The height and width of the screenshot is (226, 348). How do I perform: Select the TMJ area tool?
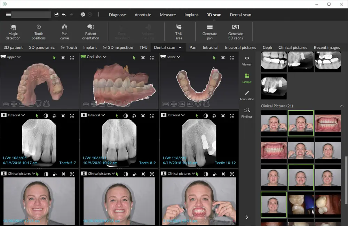pos(179,32)
